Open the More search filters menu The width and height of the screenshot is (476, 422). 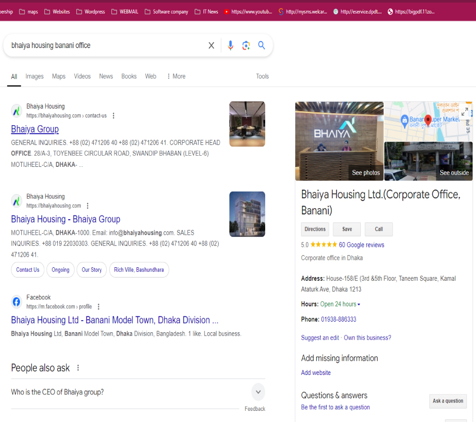[176, 77]
